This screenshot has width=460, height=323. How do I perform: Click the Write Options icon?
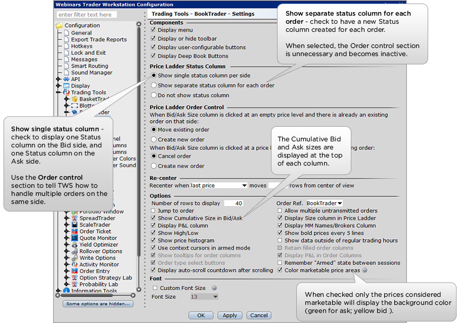click(x=74, y=258)
